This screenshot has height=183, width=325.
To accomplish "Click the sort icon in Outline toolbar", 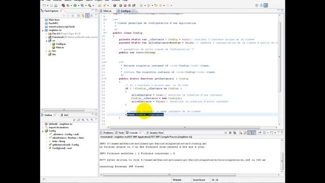I will pyautogui.click(x=79, y=120).
